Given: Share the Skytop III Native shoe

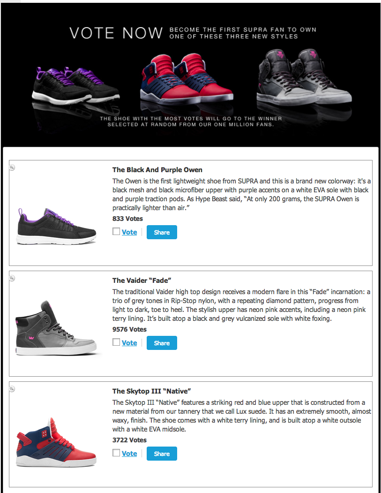Looking at the screenshot, I should click(x=162, y=454).
